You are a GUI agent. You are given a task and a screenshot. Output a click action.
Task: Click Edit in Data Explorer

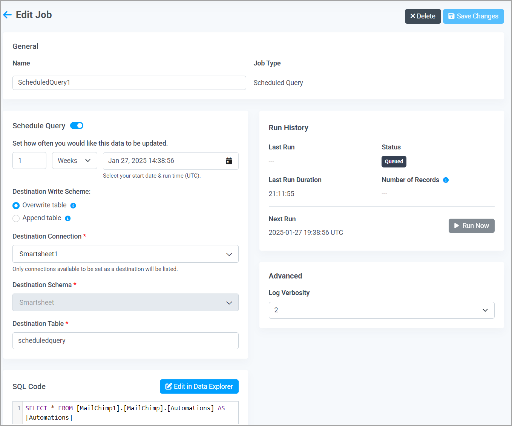click(199, 386)
